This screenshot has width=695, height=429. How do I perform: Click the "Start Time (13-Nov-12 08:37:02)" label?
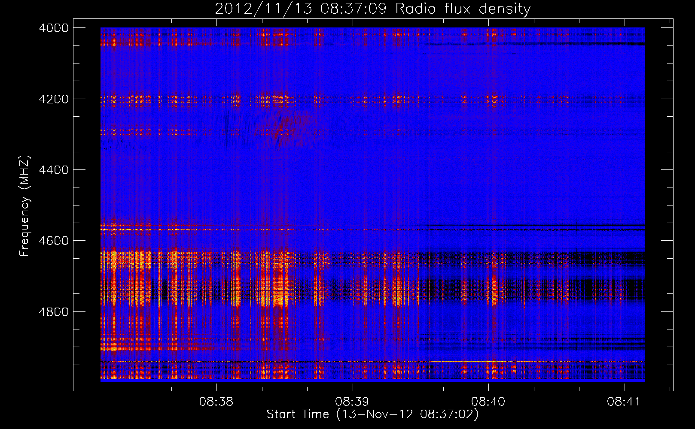[372, 414]
